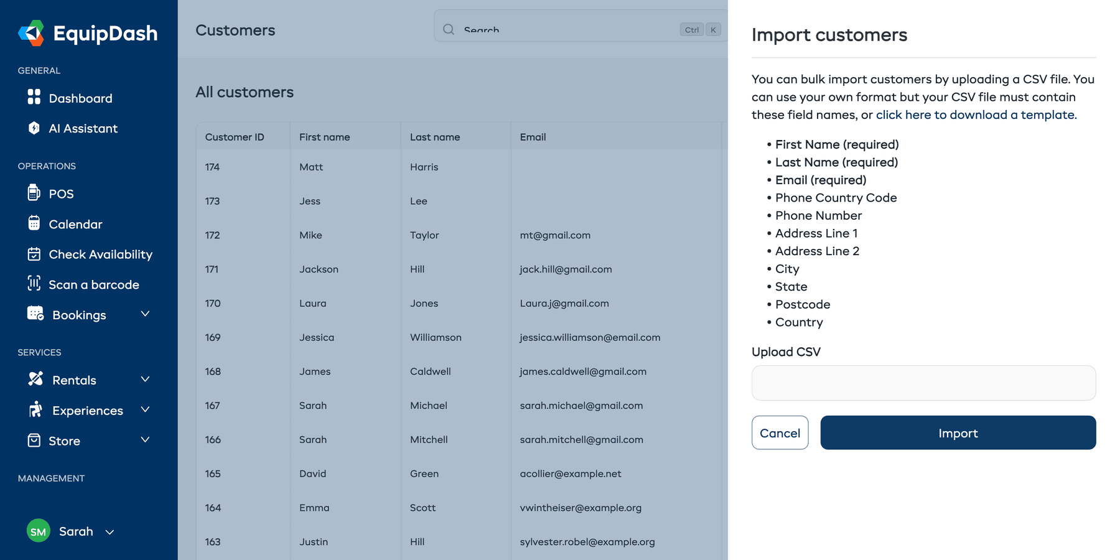Click Sarah's SM avatar circle

[38, 531]
